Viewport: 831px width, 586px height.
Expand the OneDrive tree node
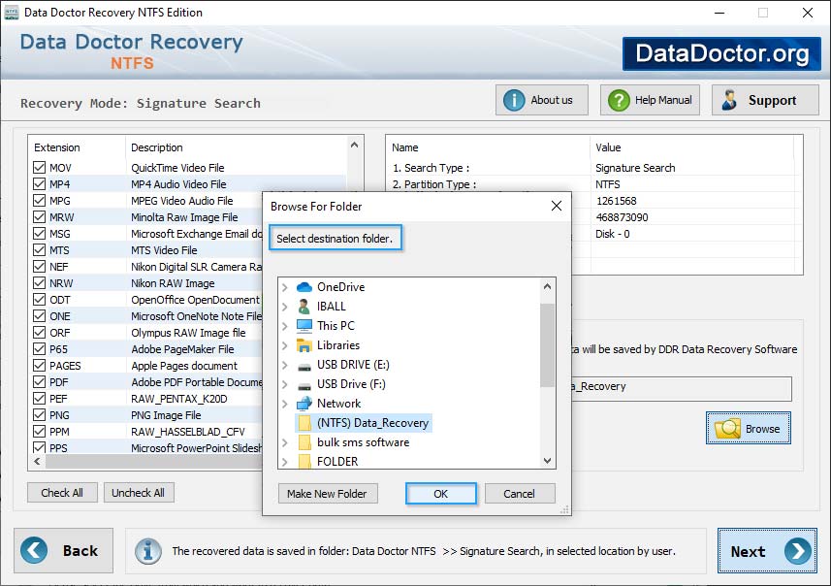285,287
